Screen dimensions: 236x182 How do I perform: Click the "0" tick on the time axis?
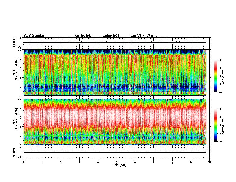24,162
